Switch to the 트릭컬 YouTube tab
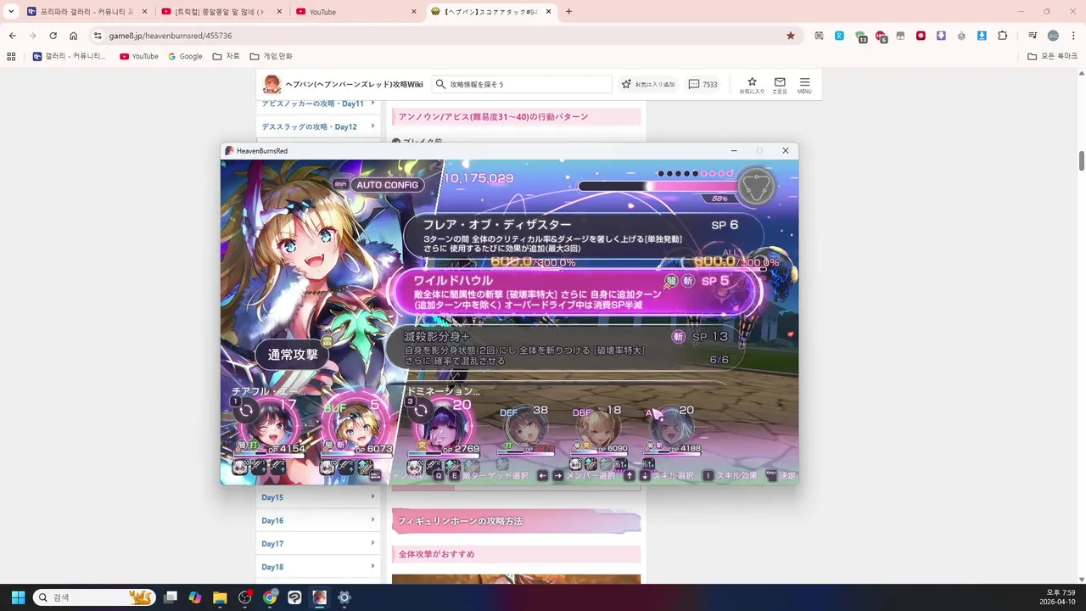Viewport: 1086px width, 611px height. [221, 12]
